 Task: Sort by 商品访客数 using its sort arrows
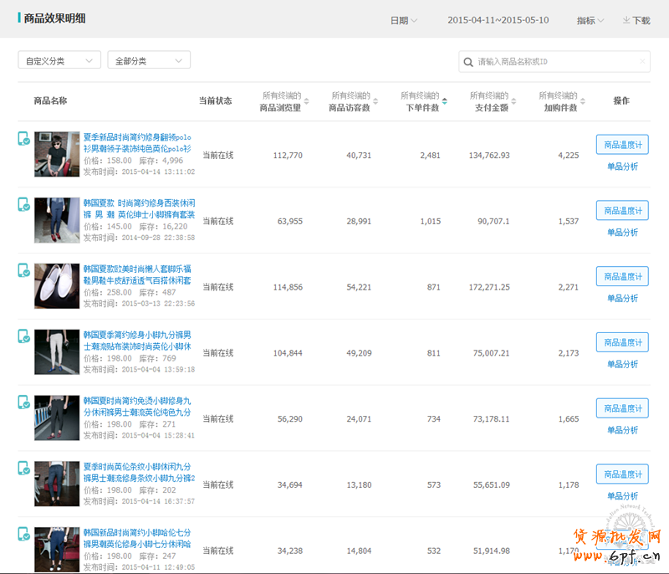coord(375,101)
